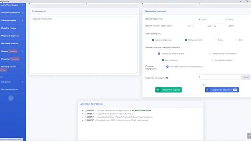Enable the Боты checkbox
The height and width of the screenshot is (141, 251).
point(216,40)
